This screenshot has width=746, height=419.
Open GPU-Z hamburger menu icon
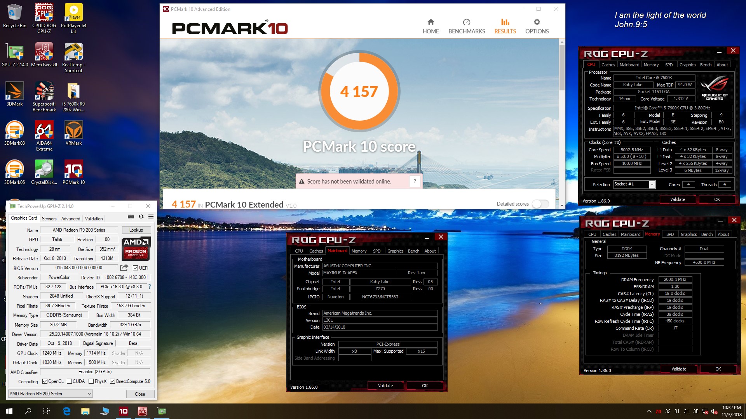[x=151, y=216]
